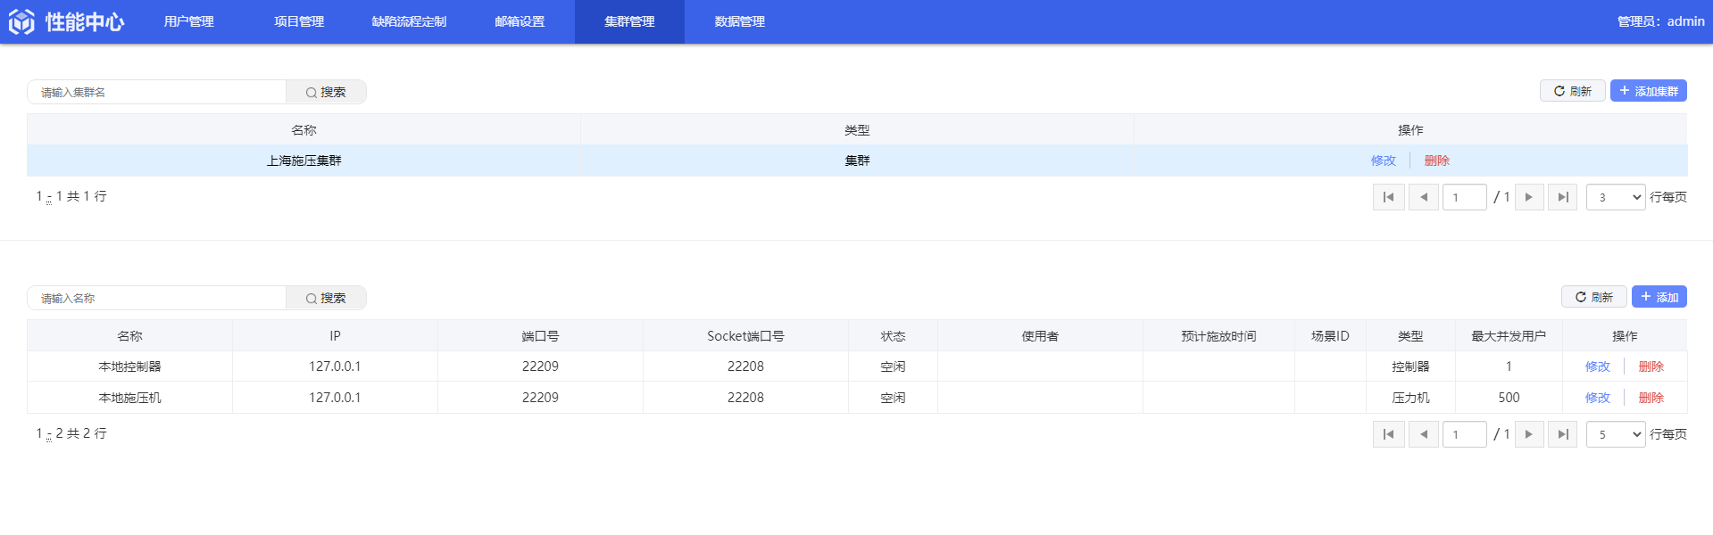Viewport: 1713px width, 535px height.
Task: Click the 添加集群 button
Action: click(x=1648, y=91)
